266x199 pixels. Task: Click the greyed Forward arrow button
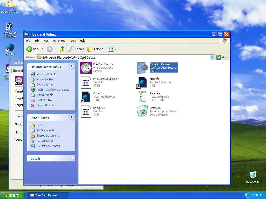click(50, 49)
